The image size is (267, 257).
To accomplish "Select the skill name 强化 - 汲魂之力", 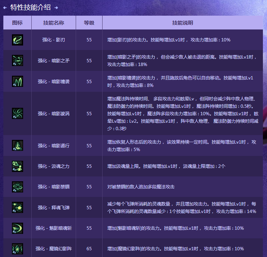I will point(54,166).
